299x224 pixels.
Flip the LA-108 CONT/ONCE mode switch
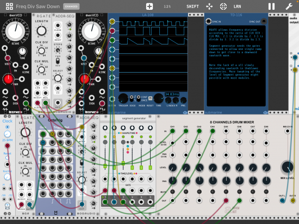[x=139, y=98]
